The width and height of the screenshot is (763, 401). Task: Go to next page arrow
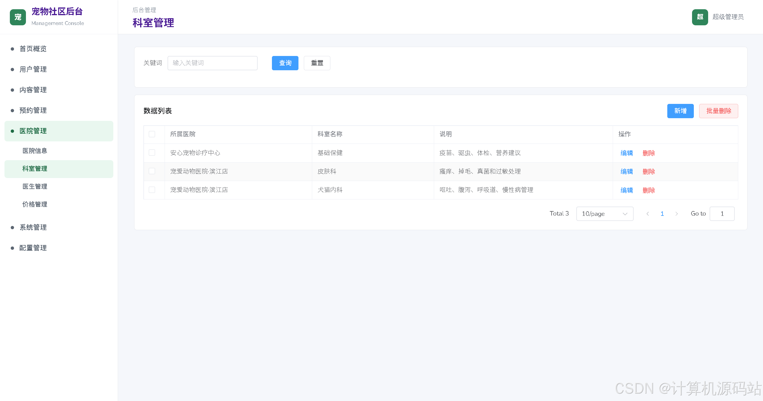coord(677,214)
